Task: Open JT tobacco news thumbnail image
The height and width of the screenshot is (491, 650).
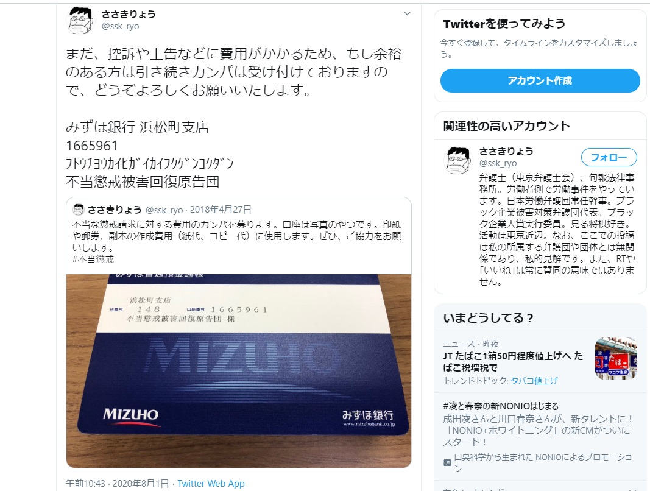Action: pyautogui.click(x=616, y=358)
